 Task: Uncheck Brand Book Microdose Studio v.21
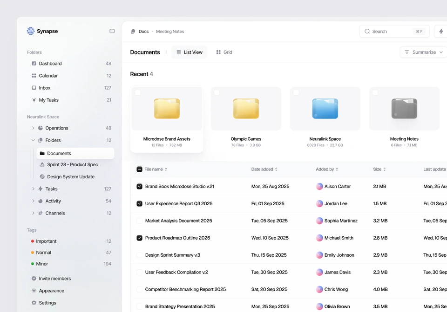[x=139, y=186]
